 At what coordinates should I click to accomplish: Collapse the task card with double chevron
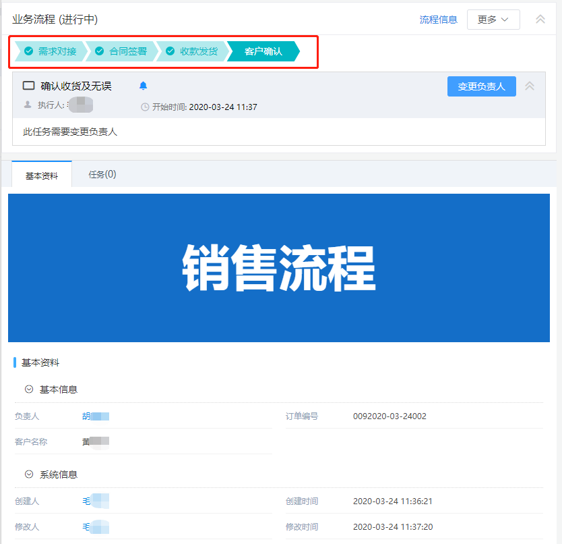tap(530, 86)
